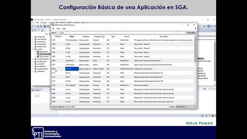247x139 pixels.
Task: Click the table's scroll up arrow
Action: click(195, 36)
